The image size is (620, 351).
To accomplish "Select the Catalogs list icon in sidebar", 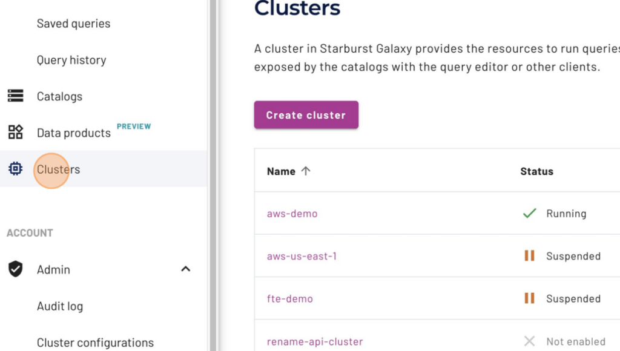I will tap(16, 96).
